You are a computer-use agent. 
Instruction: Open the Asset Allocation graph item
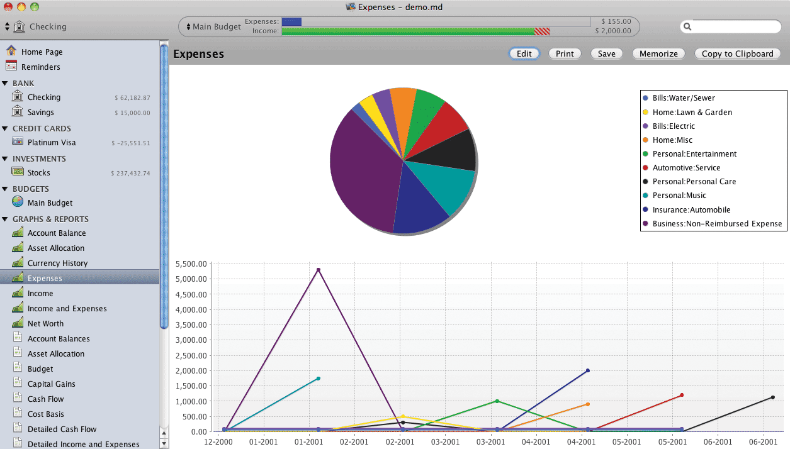point(55,248)
